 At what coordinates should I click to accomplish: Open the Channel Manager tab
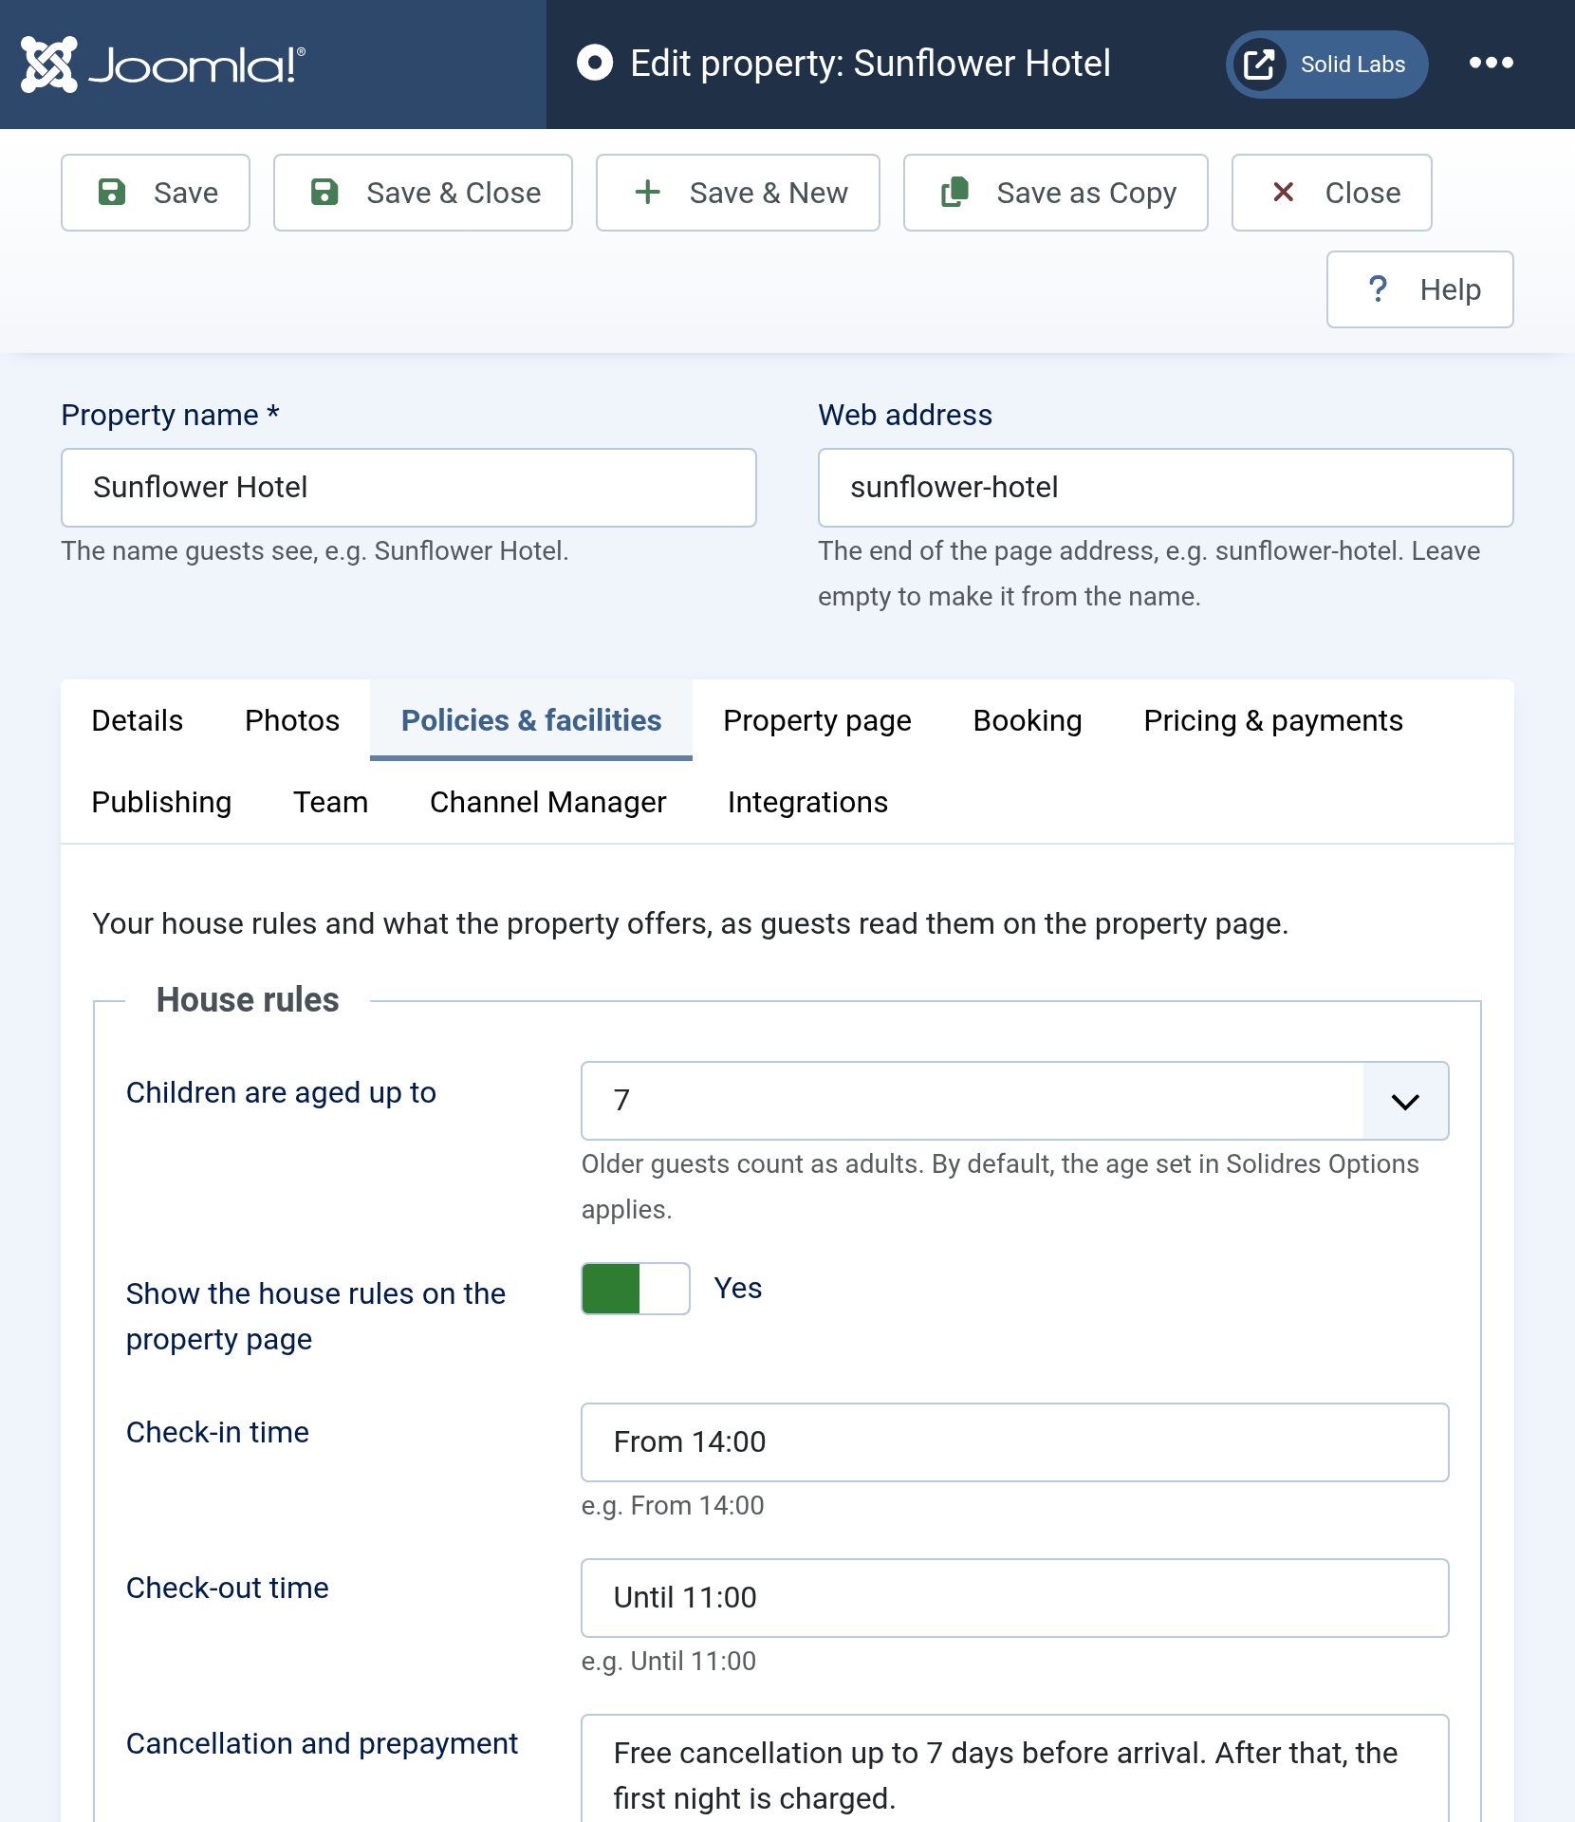pos(548,802)
